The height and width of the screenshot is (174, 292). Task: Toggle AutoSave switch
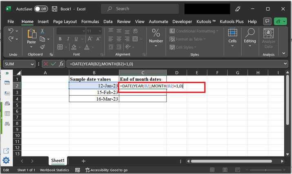click(x=41, y=9)
